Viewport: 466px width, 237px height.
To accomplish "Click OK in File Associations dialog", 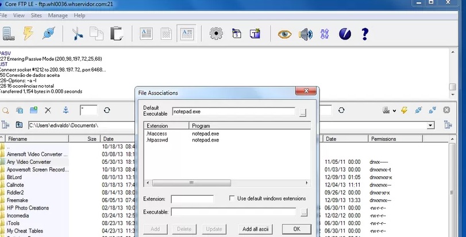I will (296, 229).
